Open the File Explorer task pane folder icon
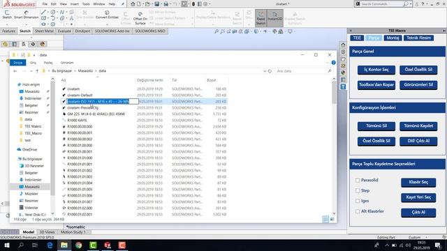Viewport: 447px width, 251px height. click(x=343, y=59)
